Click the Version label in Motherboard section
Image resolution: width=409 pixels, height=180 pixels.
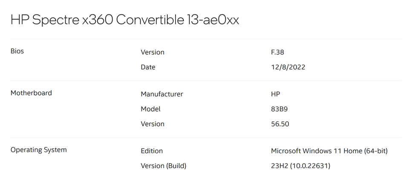(152, 124)
